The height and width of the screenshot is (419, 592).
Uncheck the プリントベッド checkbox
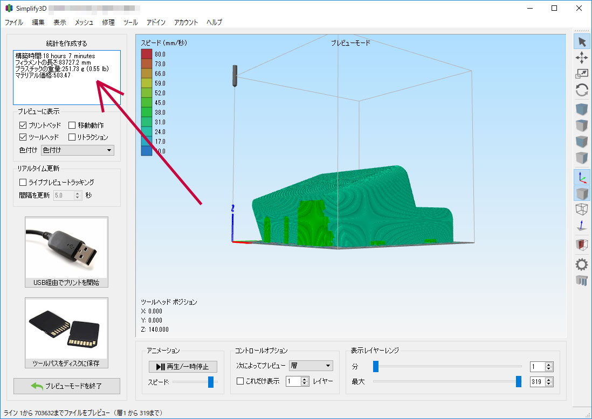[x=23, y=125]
